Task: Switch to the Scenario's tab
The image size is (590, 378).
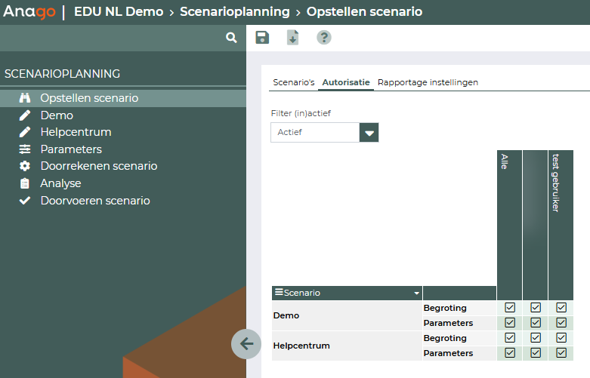Action: click(293, 82)
